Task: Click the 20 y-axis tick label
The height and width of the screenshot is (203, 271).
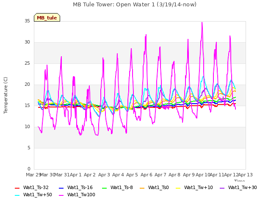Action: click(27, 85)
